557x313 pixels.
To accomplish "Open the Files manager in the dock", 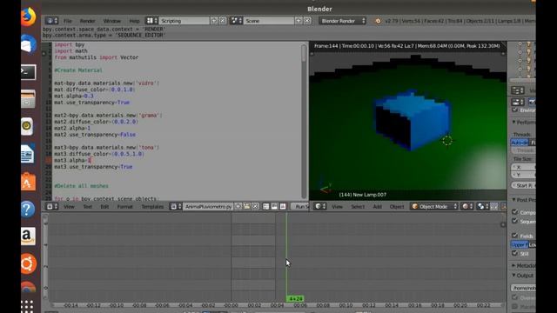I will click(x=29, y=99).
